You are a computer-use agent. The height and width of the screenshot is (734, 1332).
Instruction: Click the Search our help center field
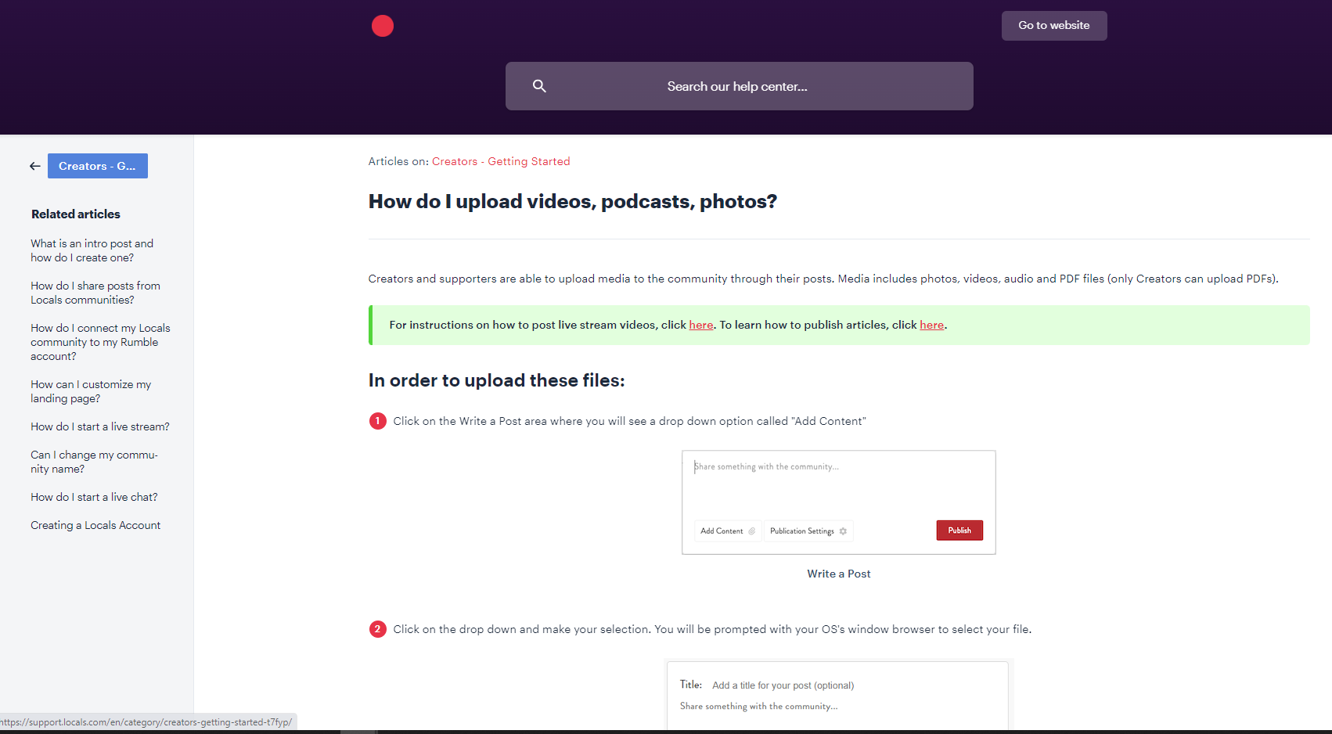click(x=740, y=86)
